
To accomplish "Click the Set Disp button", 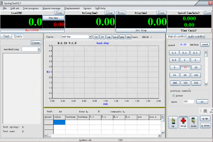I will tap(141, 31).
